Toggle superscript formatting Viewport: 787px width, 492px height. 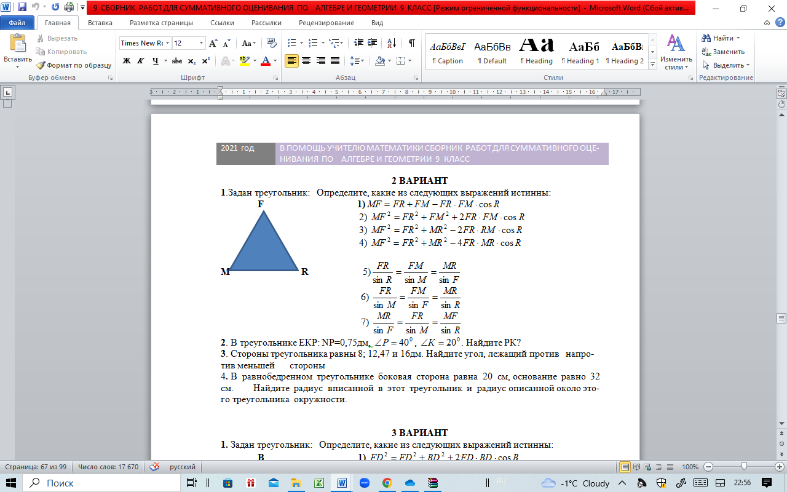coord(206,61)
